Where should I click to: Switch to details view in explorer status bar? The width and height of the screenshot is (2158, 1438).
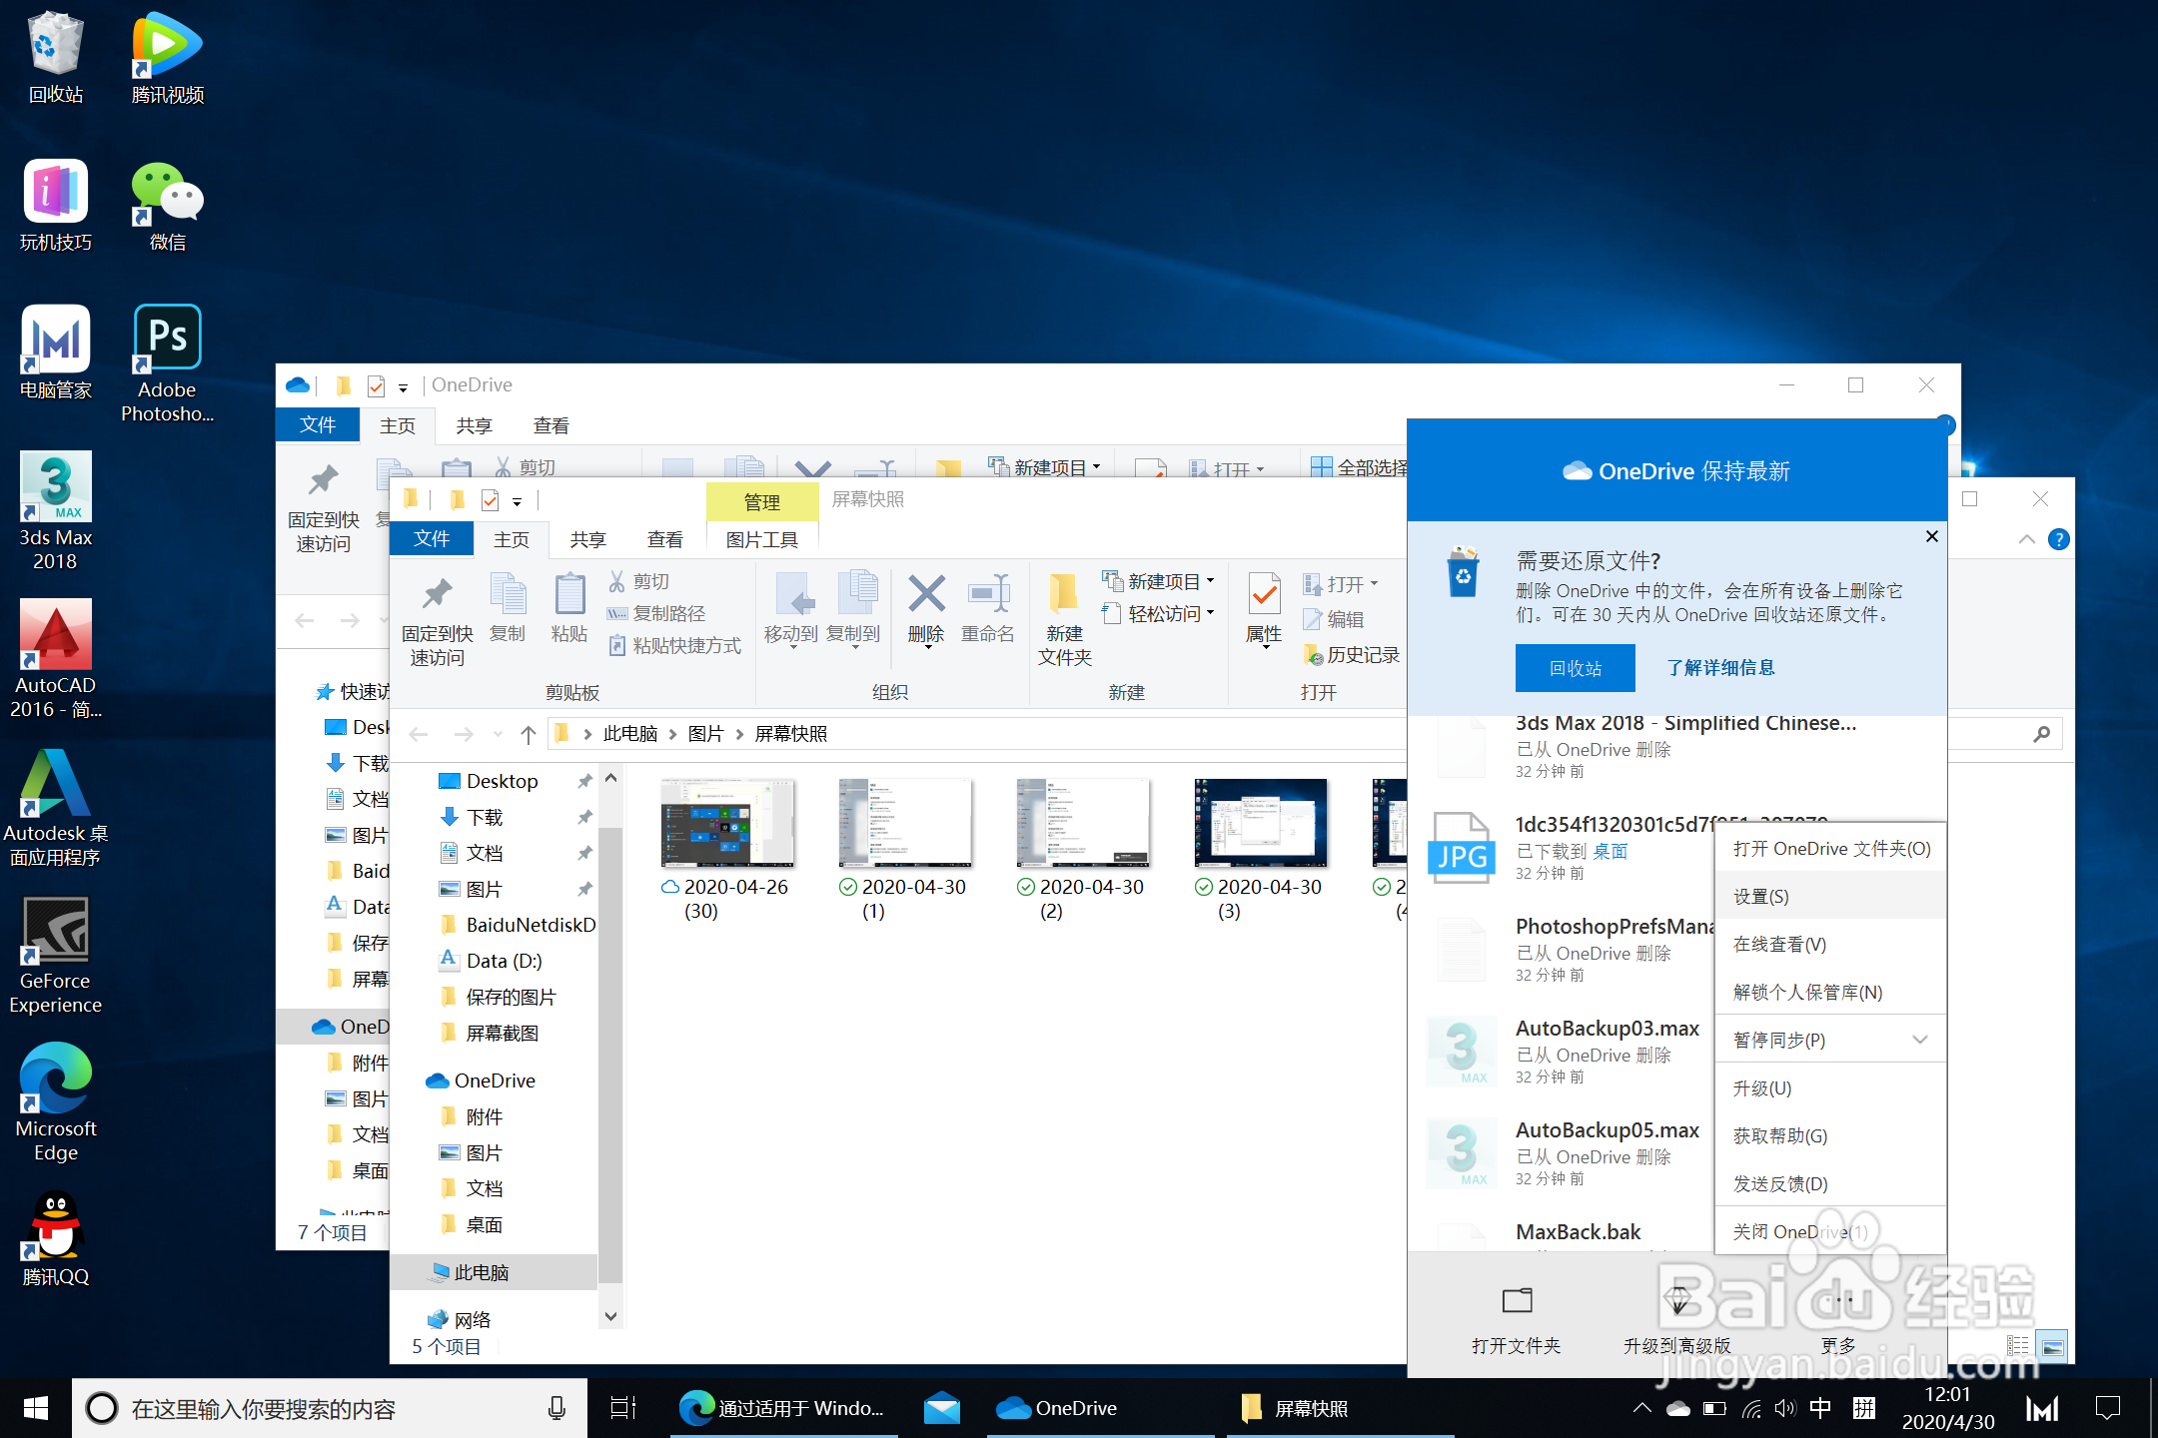pyautogui.click(x=2019, y=1347)
